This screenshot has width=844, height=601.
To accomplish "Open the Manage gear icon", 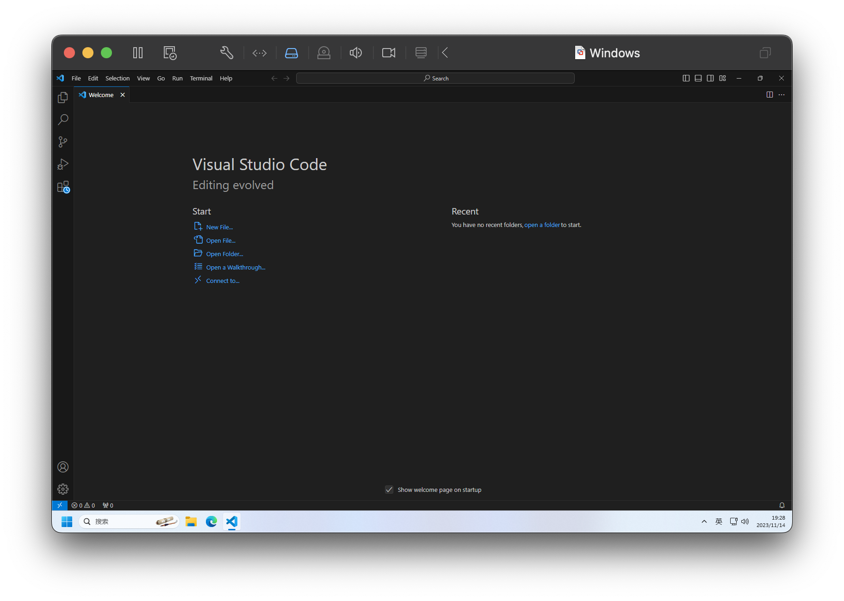I will (63, 489).
